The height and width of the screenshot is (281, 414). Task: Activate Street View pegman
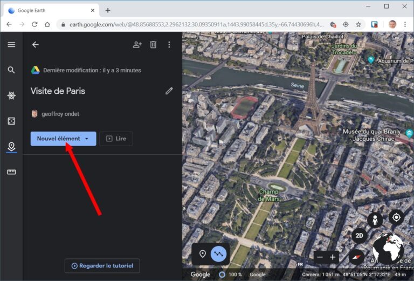375,220
